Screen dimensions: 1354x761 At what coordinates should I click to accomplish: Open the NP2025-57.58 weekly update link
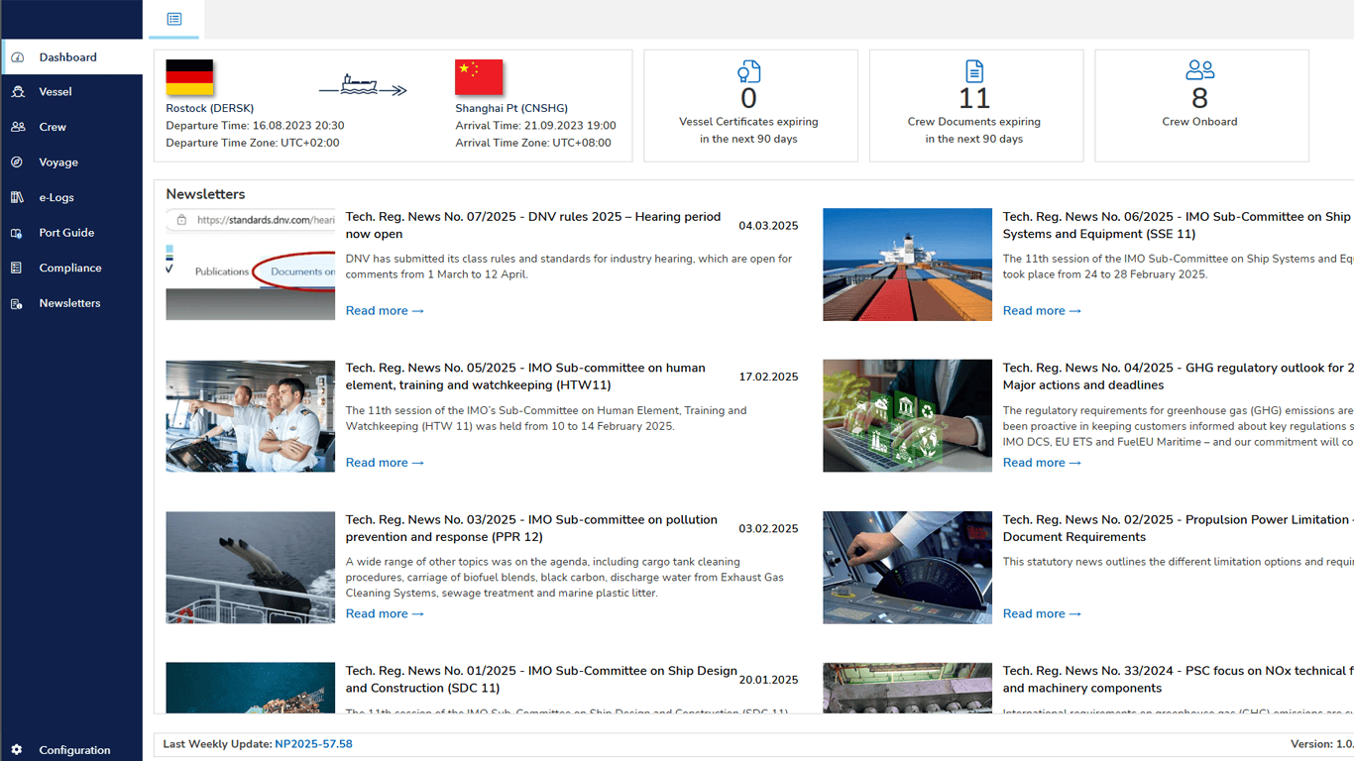click(x=313, y=744)
